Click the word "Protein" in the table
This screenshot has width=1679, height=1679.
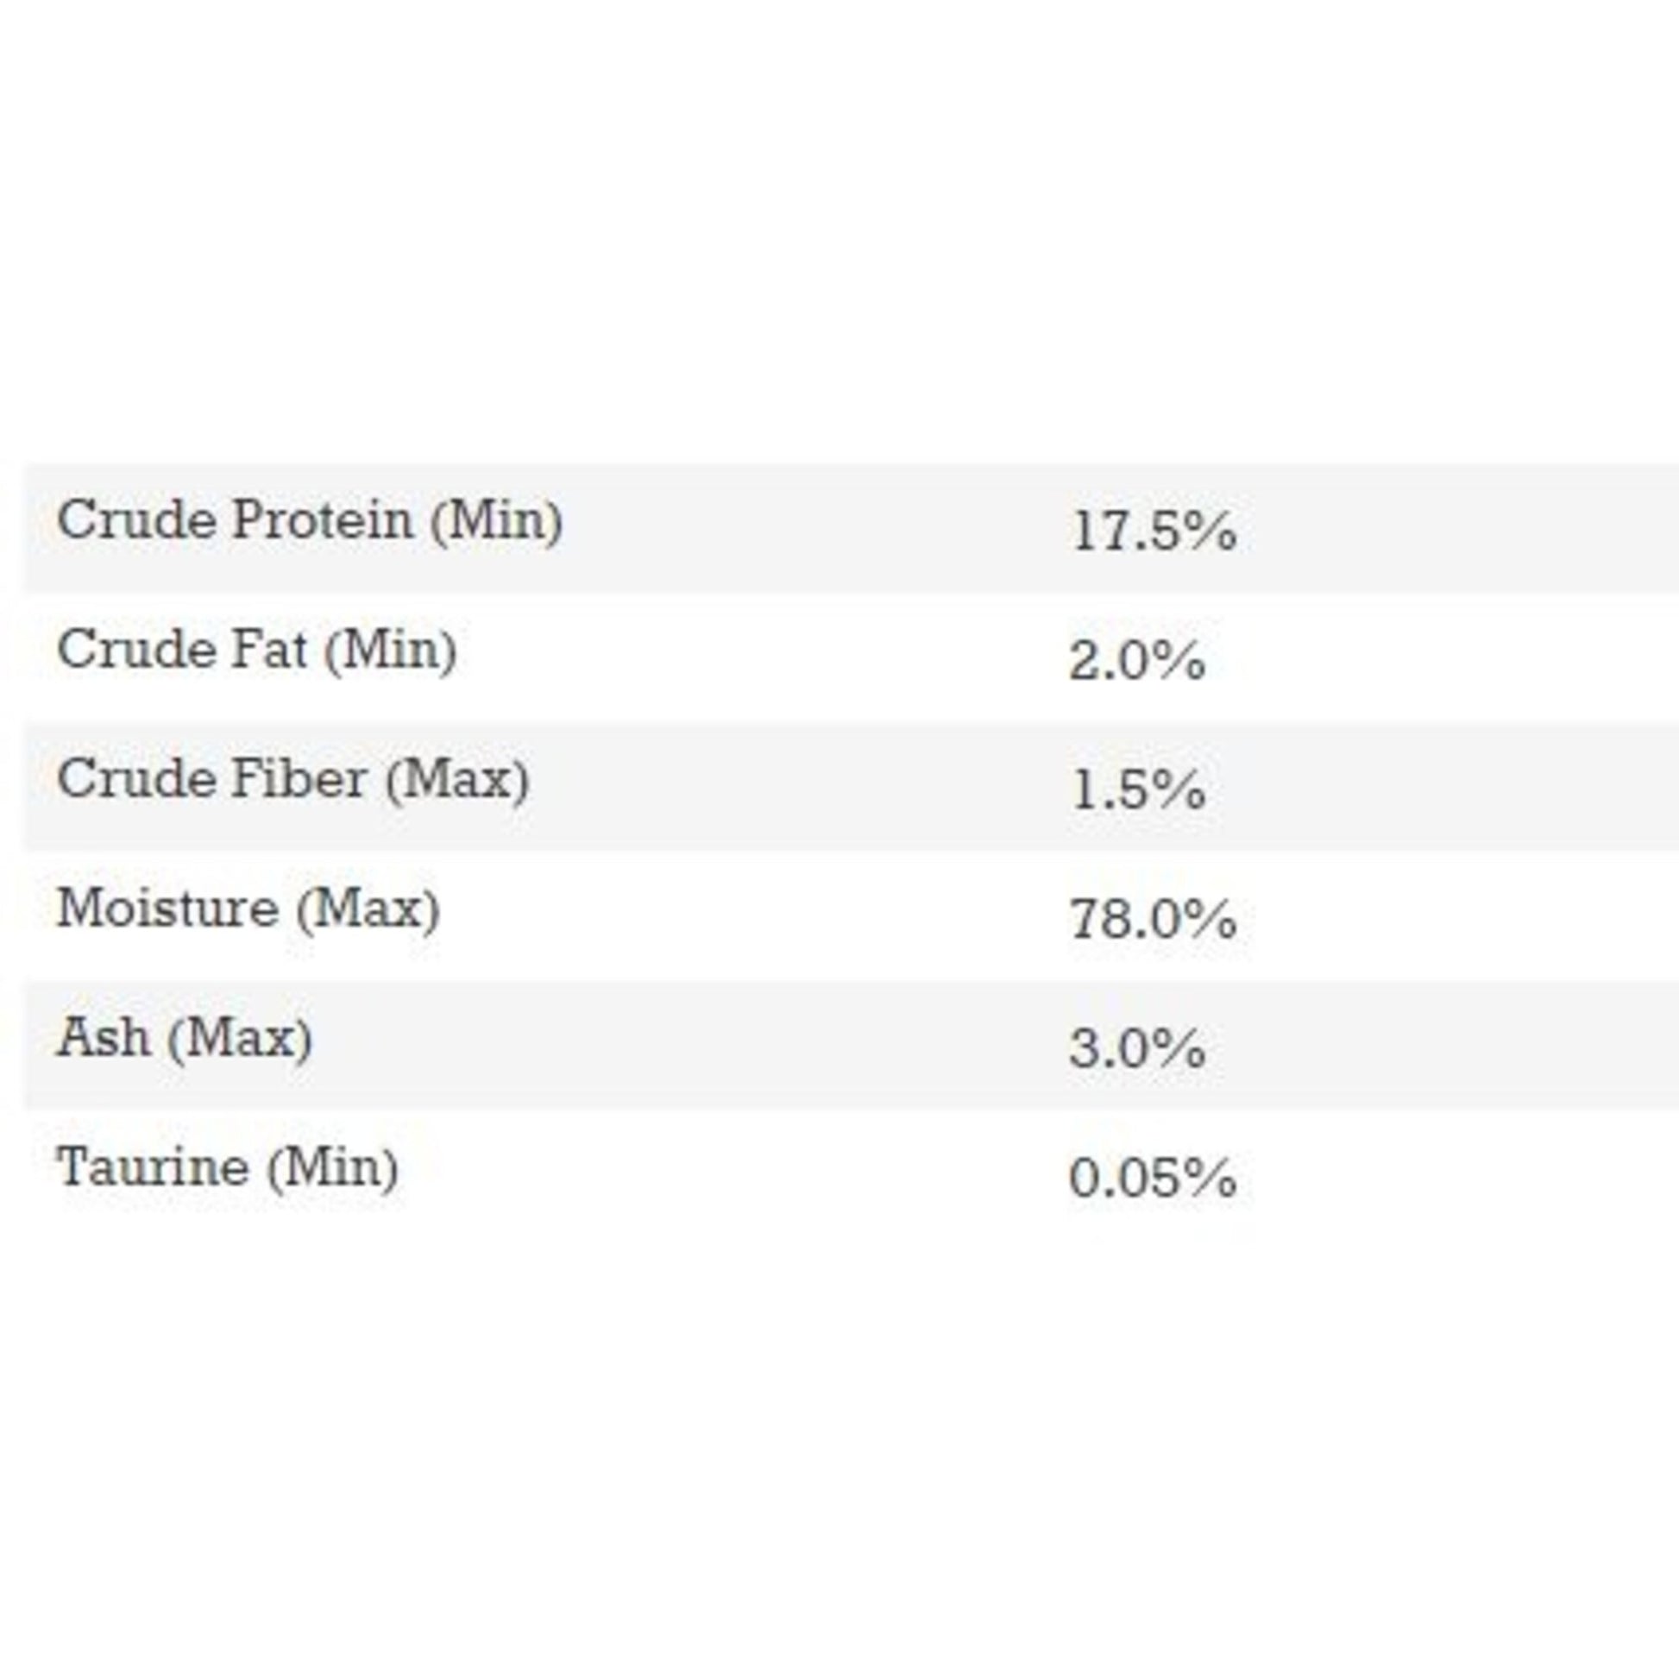tap(323, 520)
